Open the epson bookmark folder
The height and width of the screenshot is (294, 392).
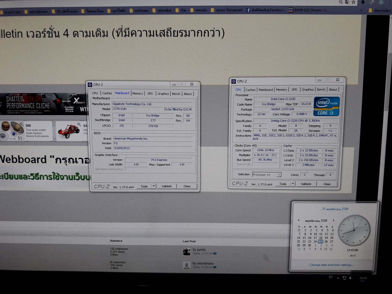tap(226, 10)
